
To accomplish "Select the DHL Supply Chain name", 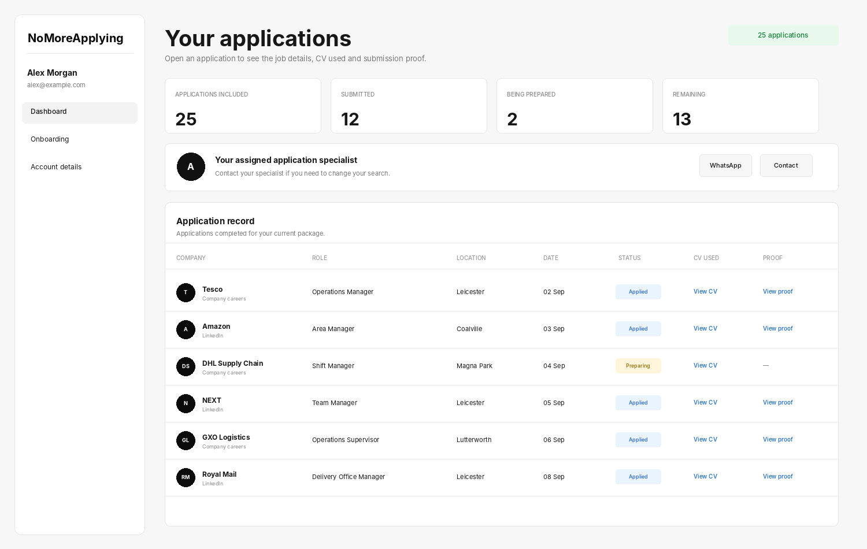I will [232, 363].
